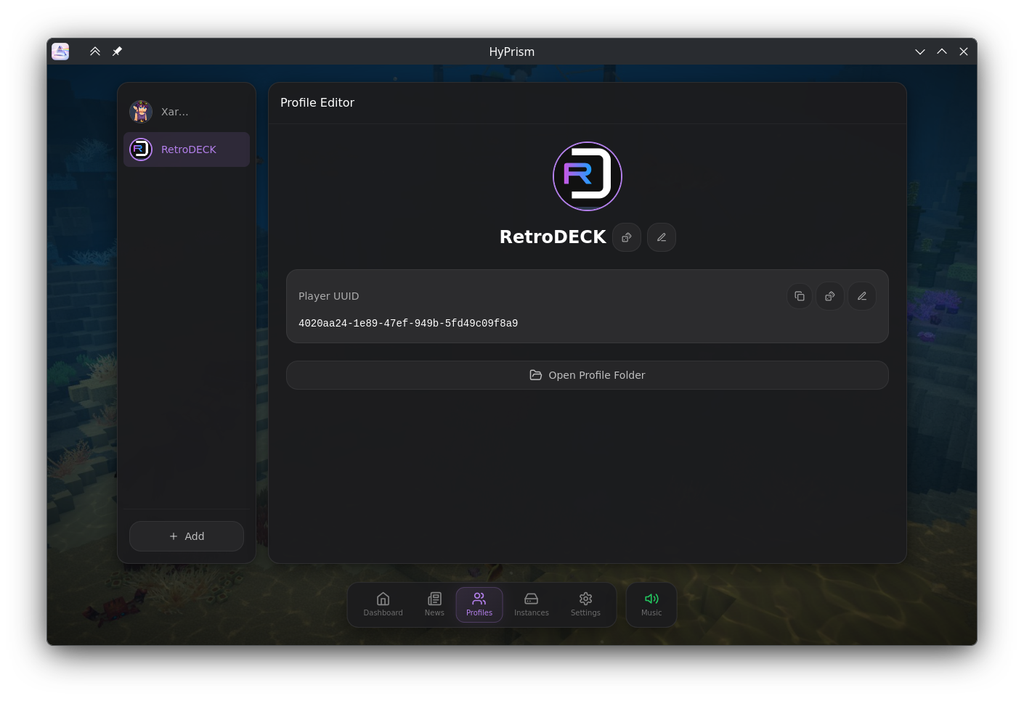
Task: Click the UUID text 4020aa24-1e89-47ef-949b-5fd49c09f8a9
Action: 408,324
